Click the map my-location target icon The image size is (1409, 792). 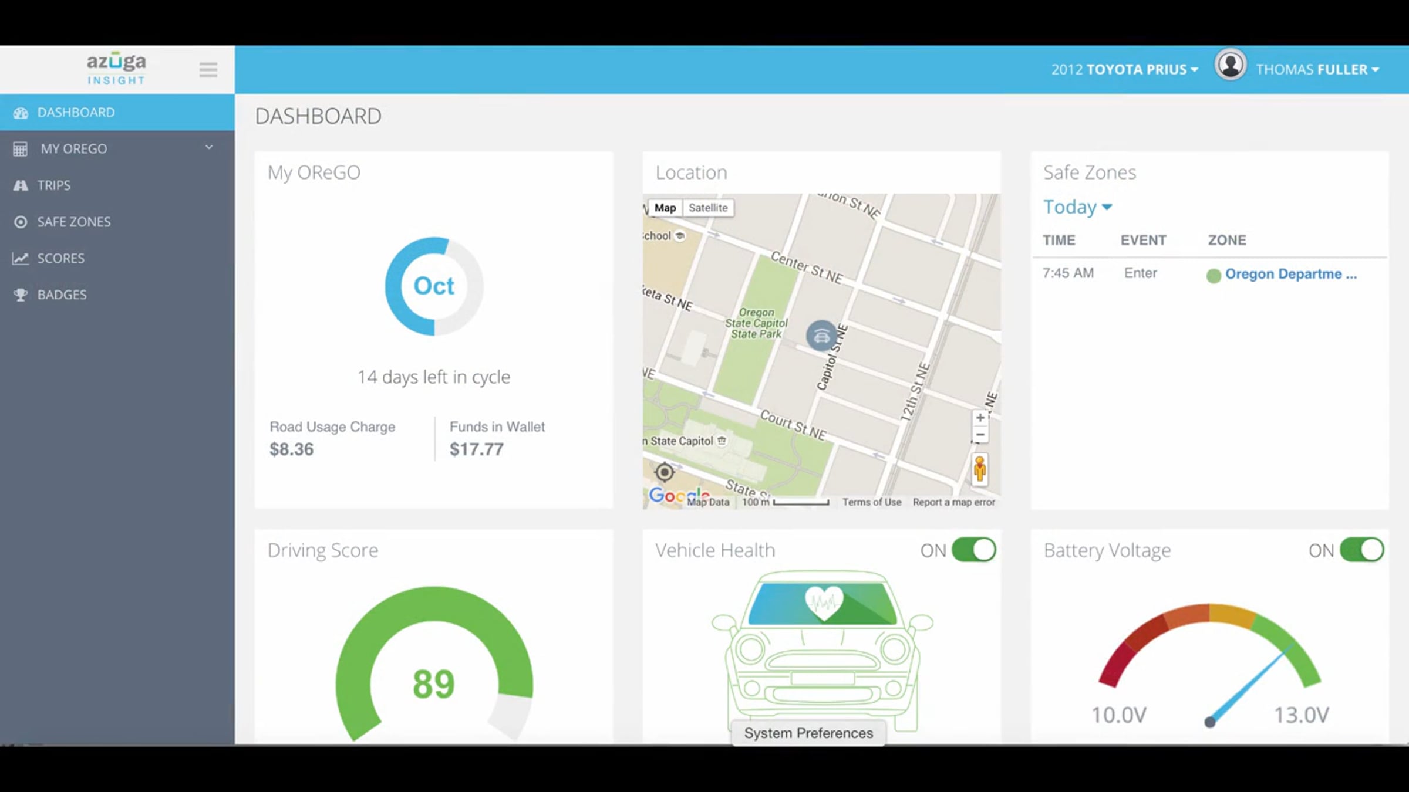click(x=665, y=472)
